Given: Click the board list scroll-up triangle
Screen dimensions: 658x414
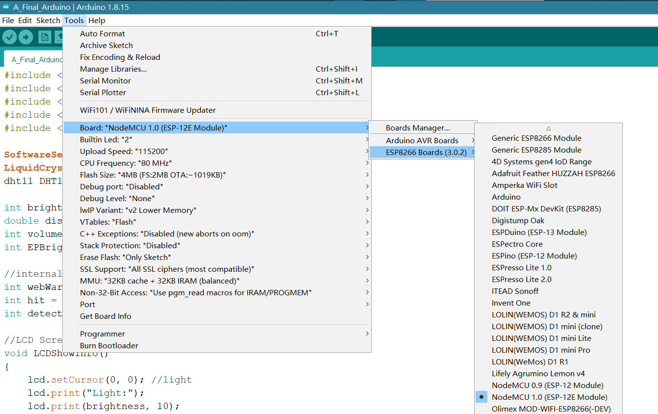Looking at the screenshot, I should coord(549,128).
